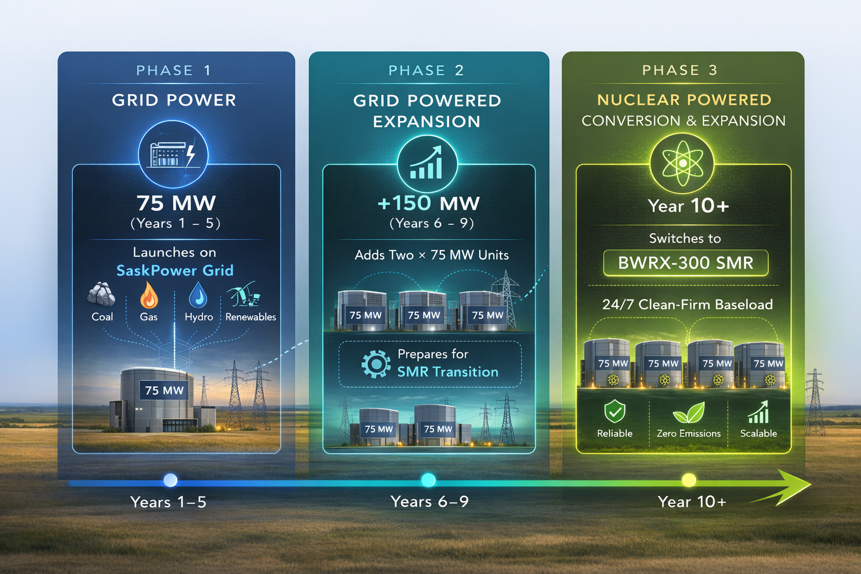
Task: Select the Years 1–5 timeline dot
Action: pos(170,480)
